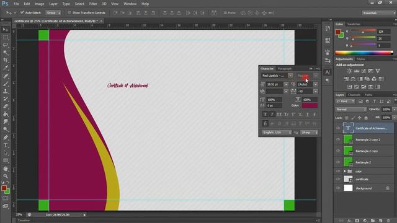This screenshot has height=223, width=397.
Task: Select the Healing Brush tool
Action: pos(6,76)
